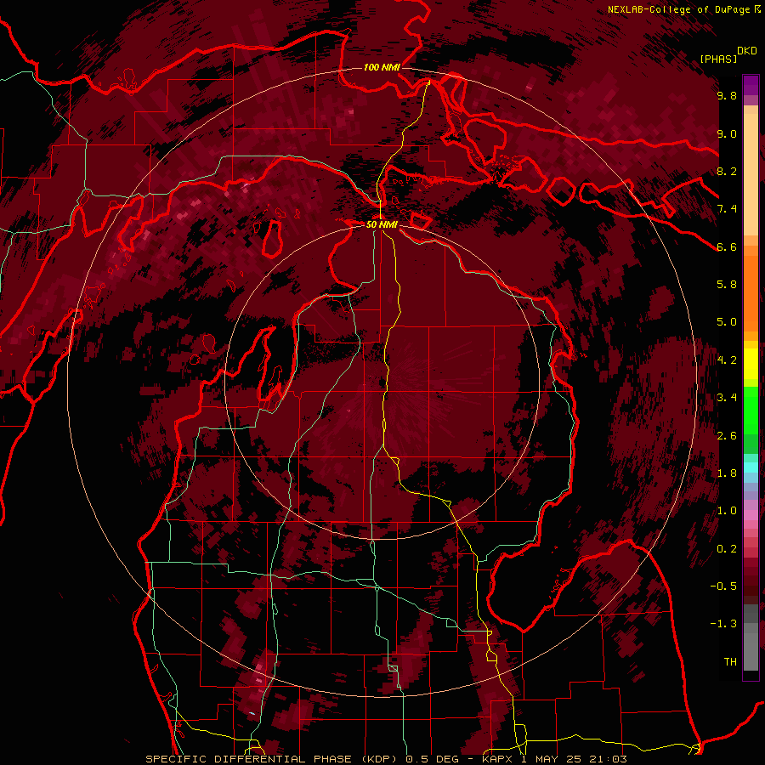Click the 1.0 legend value
Image resolution: width=765 pixels, height=765 pixels.
727,511
